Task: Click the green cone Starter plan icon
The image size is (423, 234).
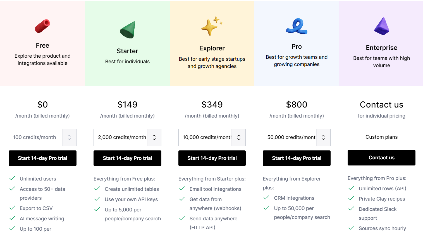Action: (x=128, y=30)
